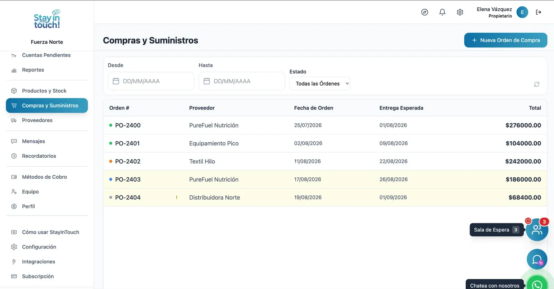The width and height of the screenshot is (554, 289).
Task: Click the Fecha de Orden column header
Action: point(314,108)
